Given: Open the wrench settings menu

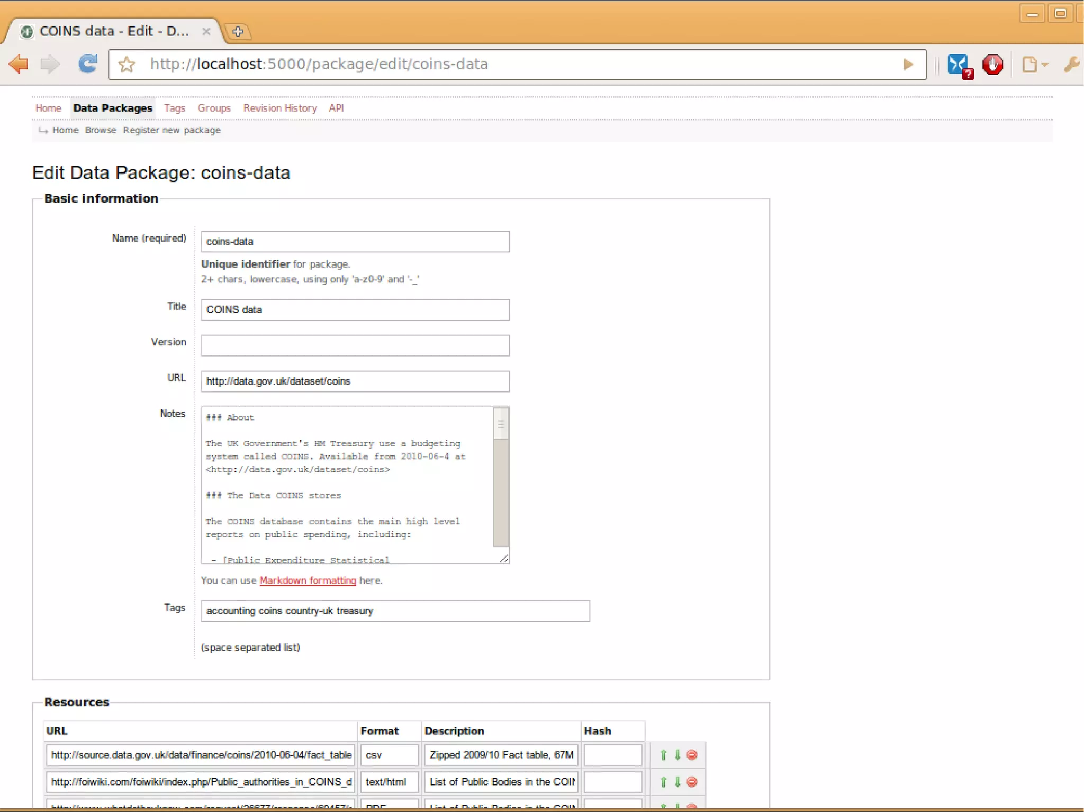Looking at the screenshot, I should pyautogui.click(x=1071, y=65).
